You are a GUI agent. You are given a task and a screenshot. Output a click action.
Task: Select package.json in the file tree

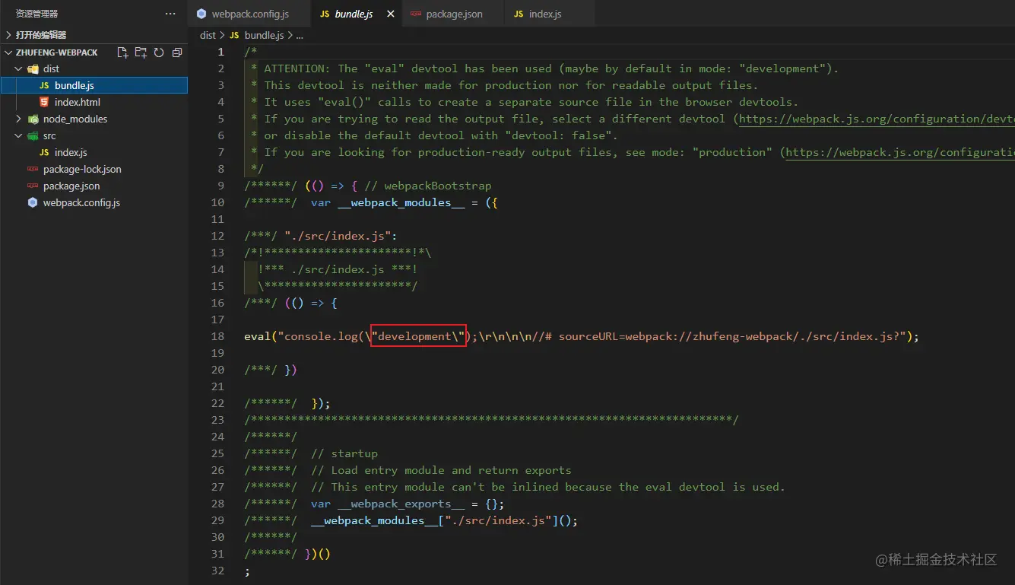71,186
